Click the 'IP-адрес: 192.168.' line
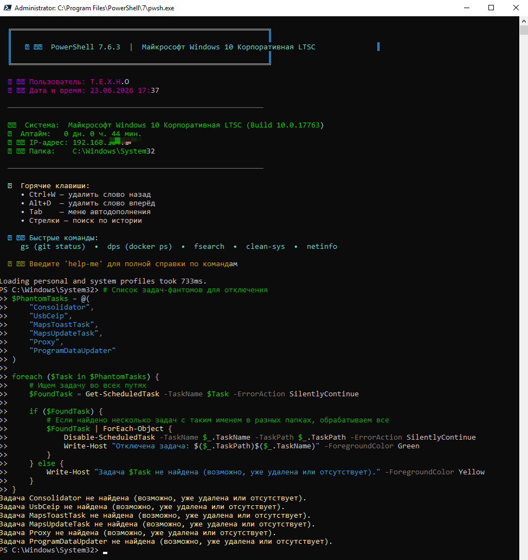528x560 pixels. (x=70, y=143)
